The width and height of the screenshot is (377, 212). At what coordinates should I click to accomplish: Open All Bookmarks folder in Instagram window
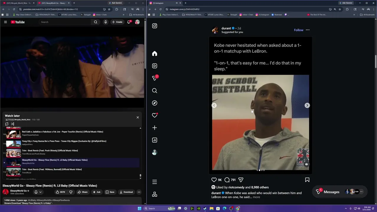367,15
